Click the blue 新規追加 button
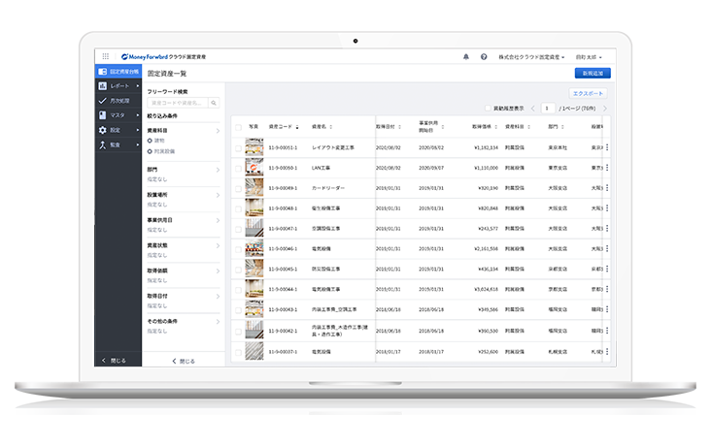Viewport: 711px width, 446px height. pyautogui.click(x=592, y=73)
